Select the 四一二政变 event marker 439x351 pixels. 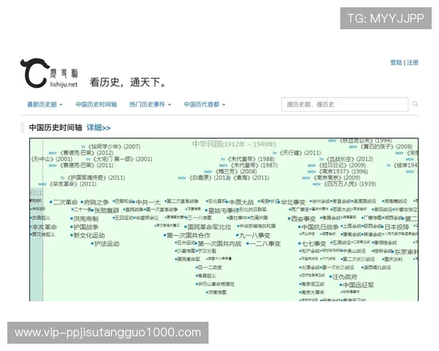[x=210, y=268]
